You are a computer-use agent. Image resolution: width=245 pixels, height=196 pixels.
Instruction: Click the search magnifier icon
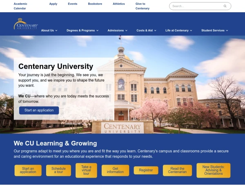click(x=225, y=6)
